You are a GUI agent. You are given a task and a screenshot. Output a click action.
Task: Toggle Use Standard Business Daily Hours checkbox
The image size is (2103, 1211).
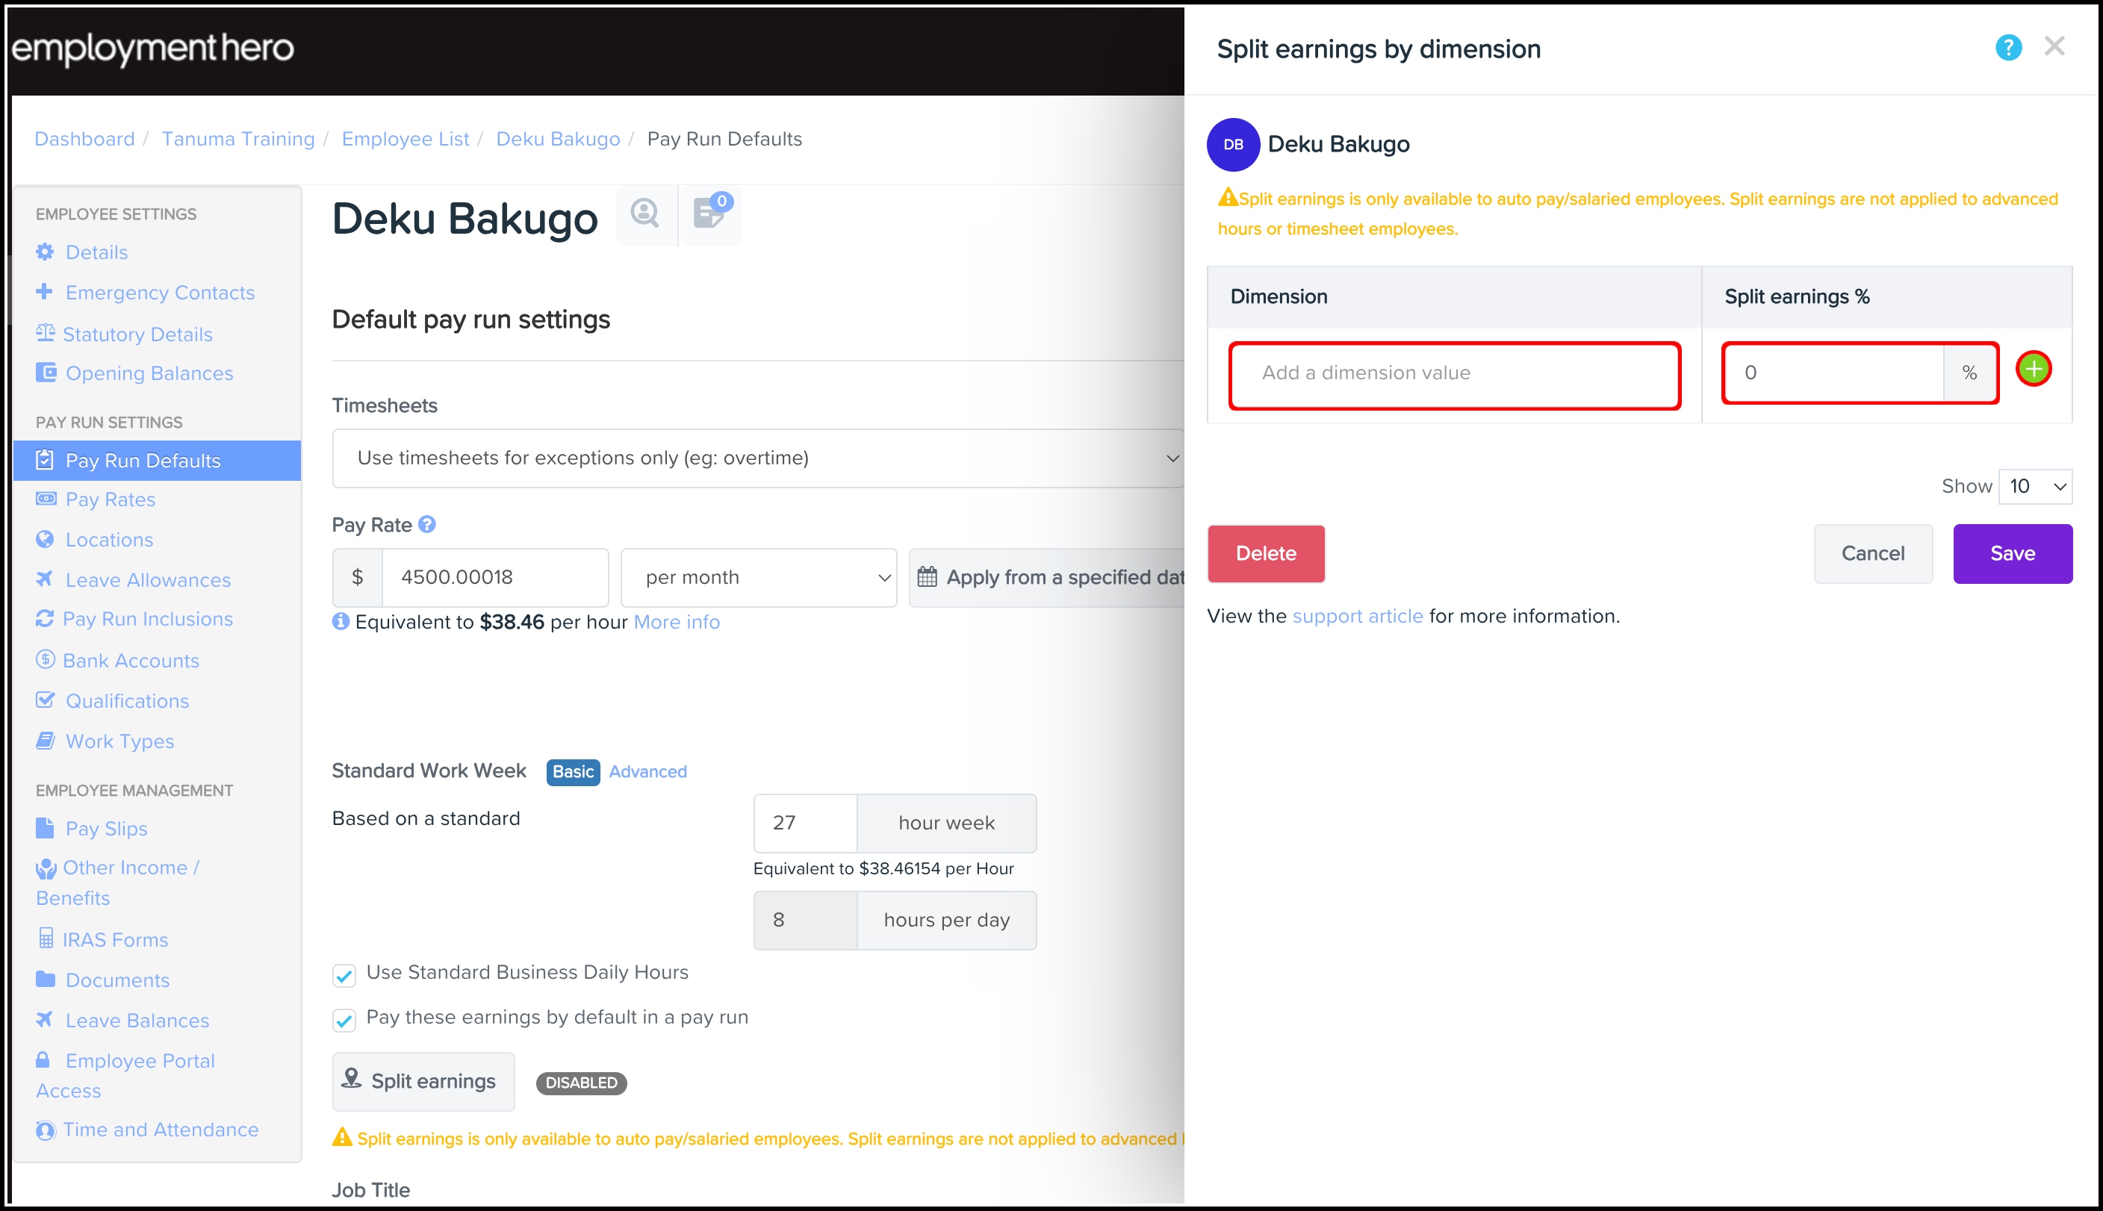point(344,975)
